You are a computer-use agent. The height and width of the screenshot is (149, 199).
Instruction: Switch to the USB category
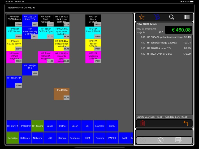pos(50,138)
